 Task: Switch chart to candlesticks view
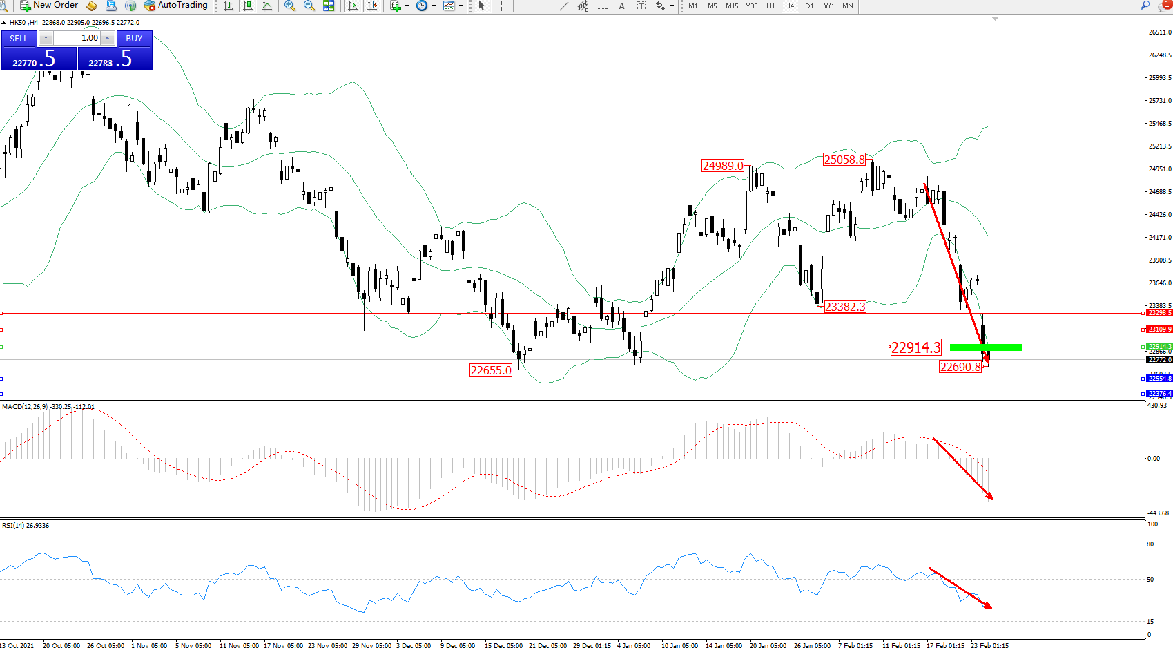coord(248,6)
